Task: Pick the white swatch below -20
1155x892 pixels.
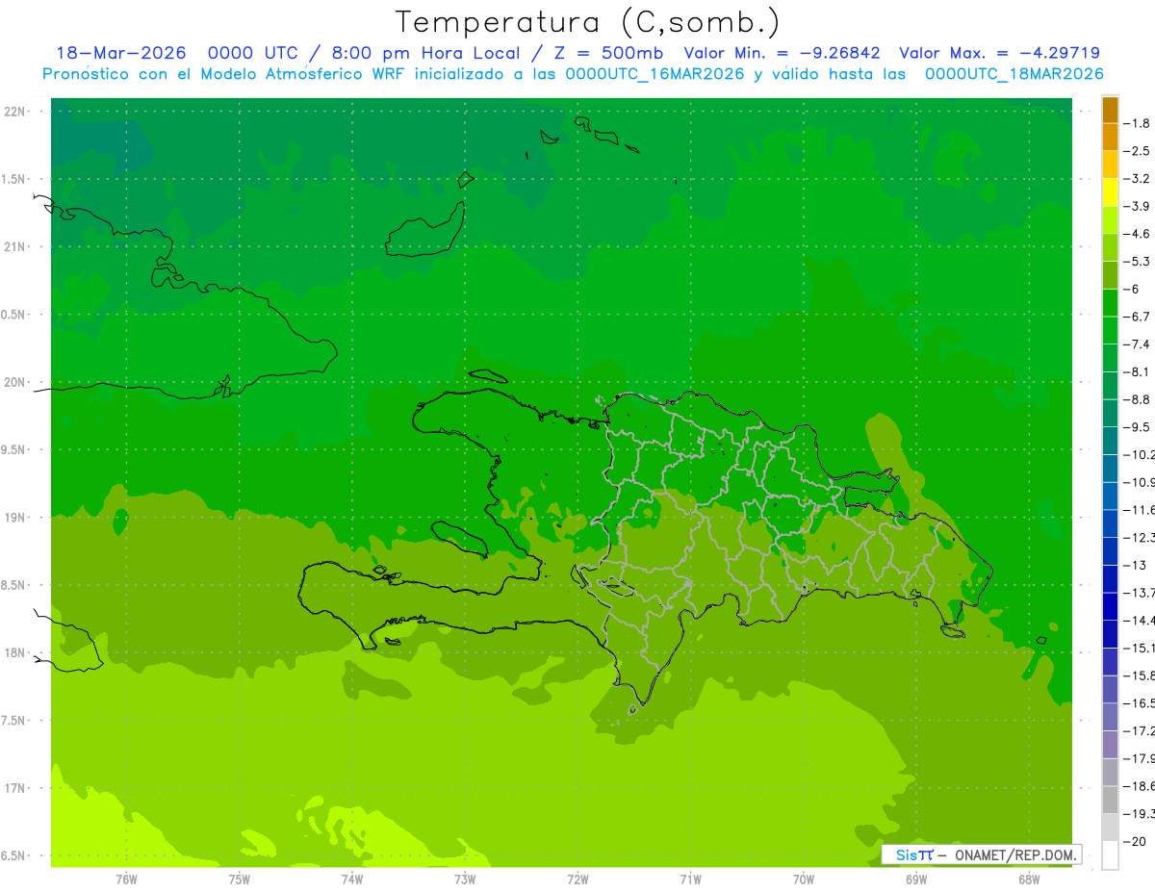Action: tap(1110, 855)
